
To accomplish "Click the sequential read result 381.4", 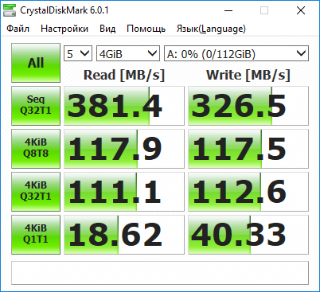I will click(x=124, y=106).
